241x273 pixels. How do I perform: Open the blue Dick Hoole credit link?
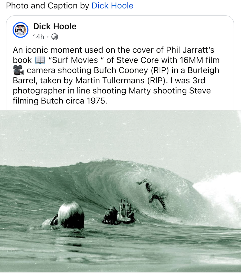[112, 5]
